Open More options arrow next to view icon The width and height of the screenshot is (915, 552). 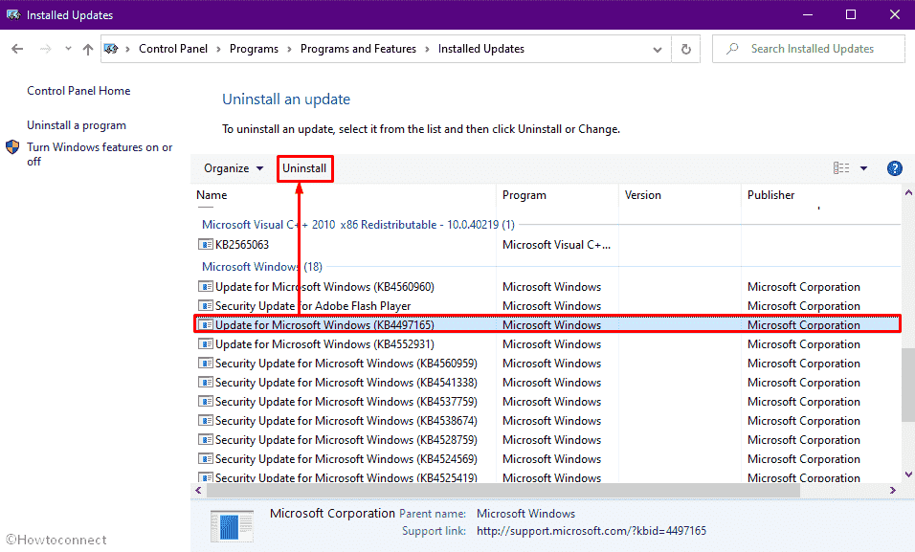[863, 168]
